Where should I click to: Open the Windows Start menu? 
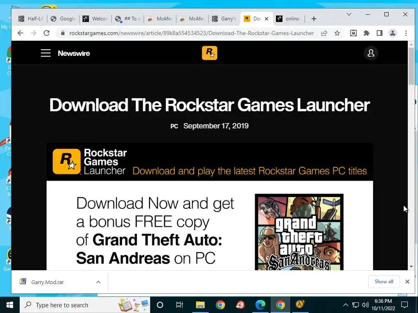pyautogui.click(x=10, y=305)
